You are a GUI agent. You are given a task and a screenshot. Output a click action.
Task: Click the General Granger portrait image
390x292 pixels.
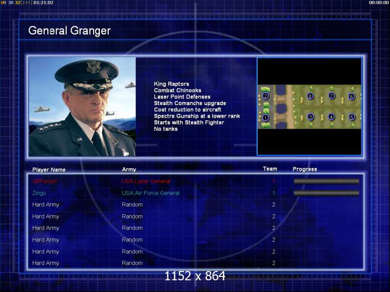coord(82,107)
